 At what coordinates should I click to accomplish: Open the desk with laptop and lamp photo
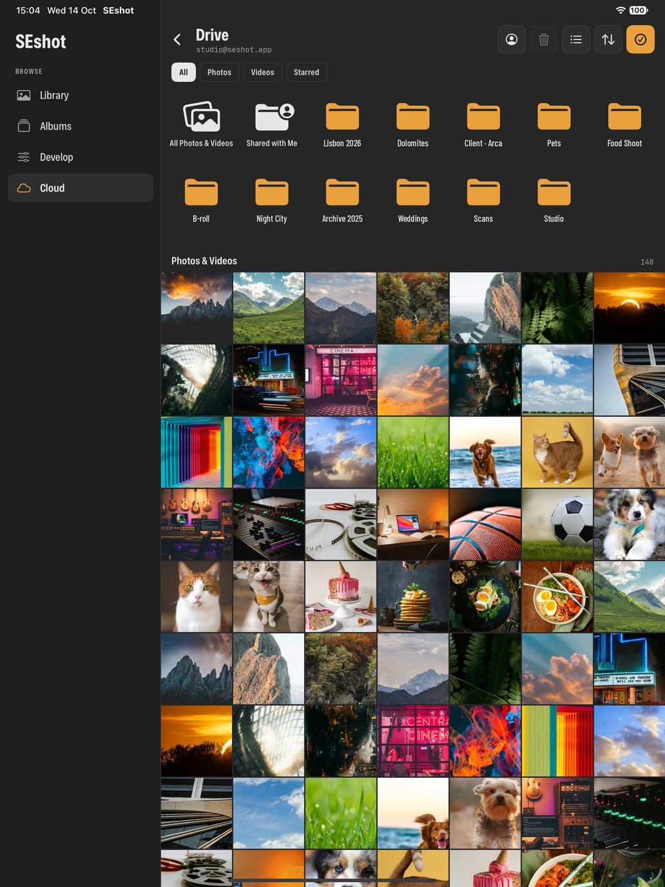pos(413,524)
